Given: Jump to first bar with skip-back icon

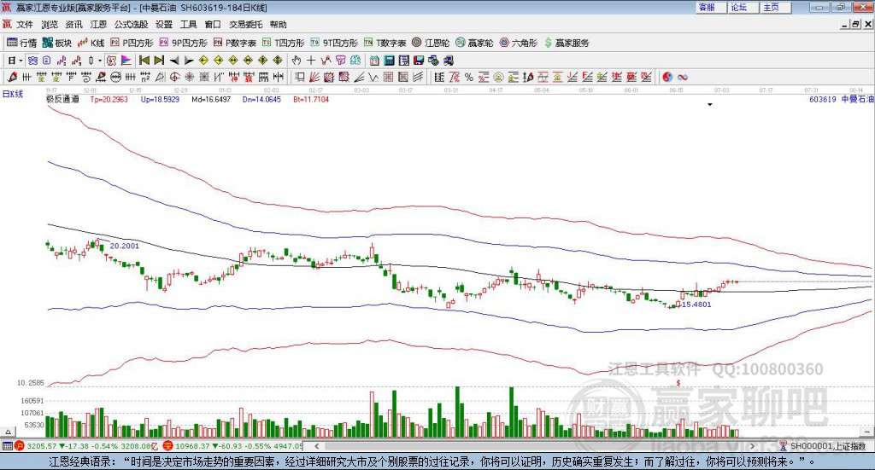Looking at the screenshot, I should click(144, 61).
